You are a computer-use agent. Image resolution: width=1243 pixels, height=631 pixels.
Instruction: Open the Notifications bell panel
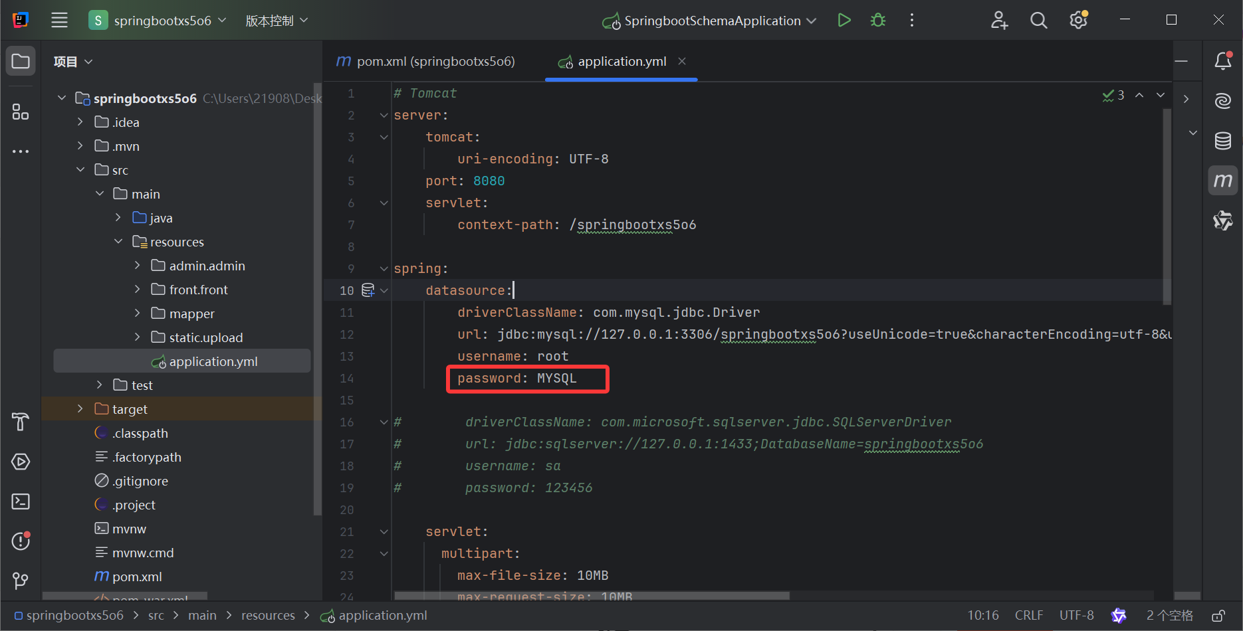tap(1223, 60)
